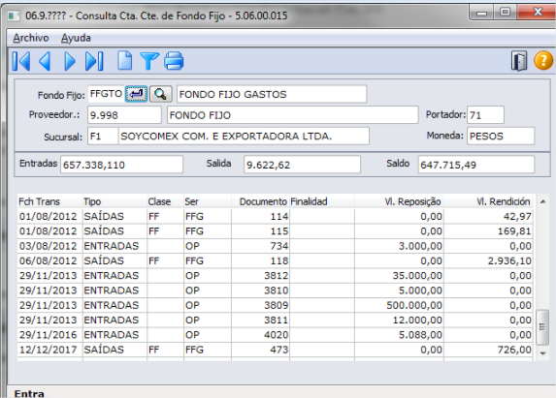Click the Fch Trans column header

(x=49, y=201)
